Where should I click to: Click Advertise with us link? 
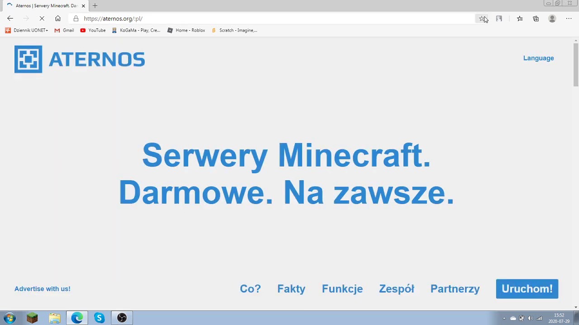(42, 289)
